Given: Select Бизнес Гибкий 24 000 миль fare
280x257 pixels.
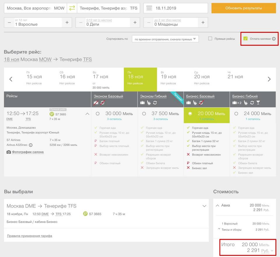Looking at the screenshot, I should pos(236,114).
